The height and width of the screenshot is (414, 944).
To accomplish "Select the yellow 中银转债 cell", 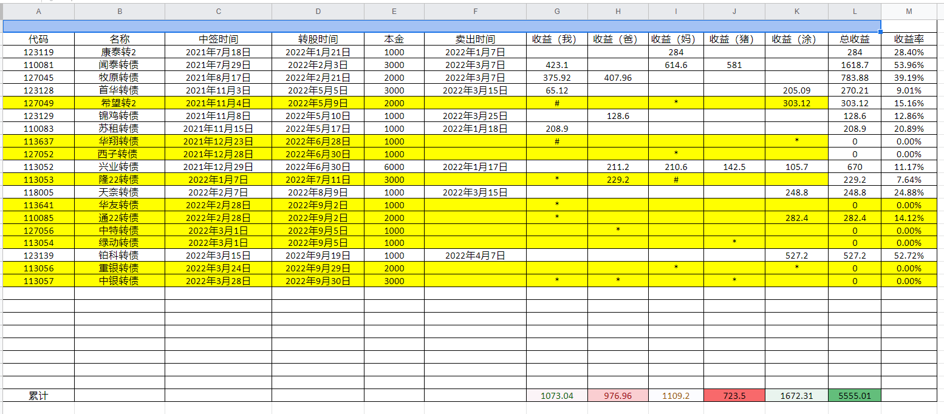I will tap(120, 281).
